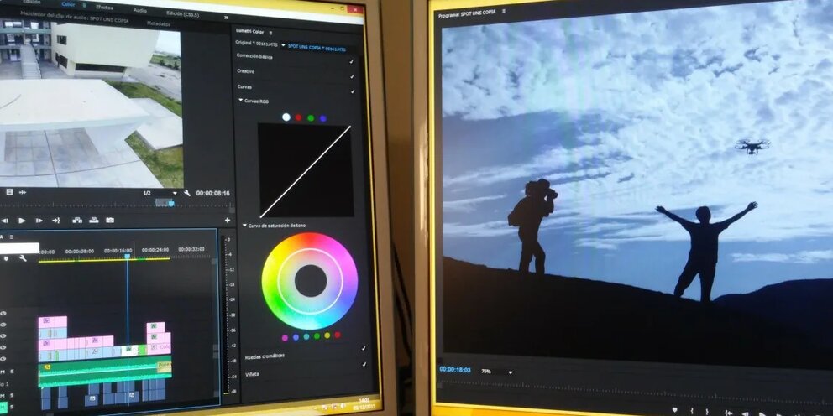Open the Program monitor panel menu icon
The width and height of the screenshot is (833, 416).
(504, 11)
